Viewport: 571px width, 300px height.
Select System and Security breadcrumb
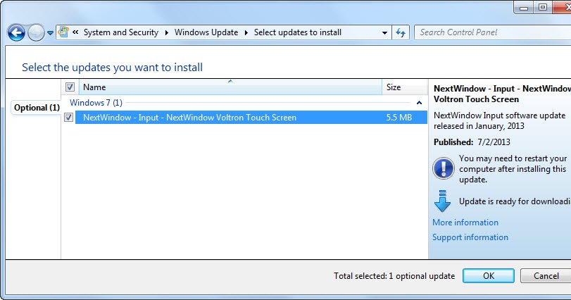click(x=121, y=32)
